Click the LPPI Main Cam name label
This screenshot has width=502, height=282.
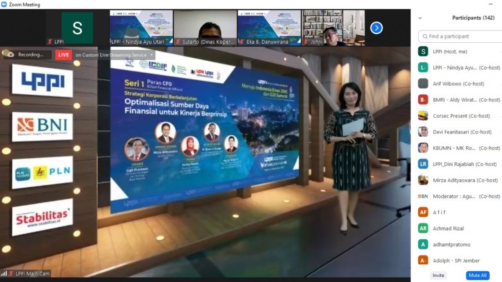click(x=32, y=274)
